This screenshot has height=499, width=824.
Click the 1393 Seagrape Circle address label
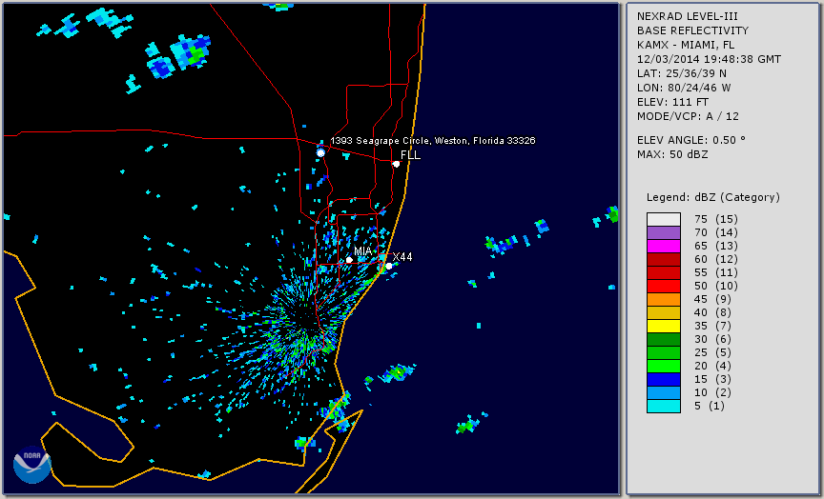pos(432,141)
